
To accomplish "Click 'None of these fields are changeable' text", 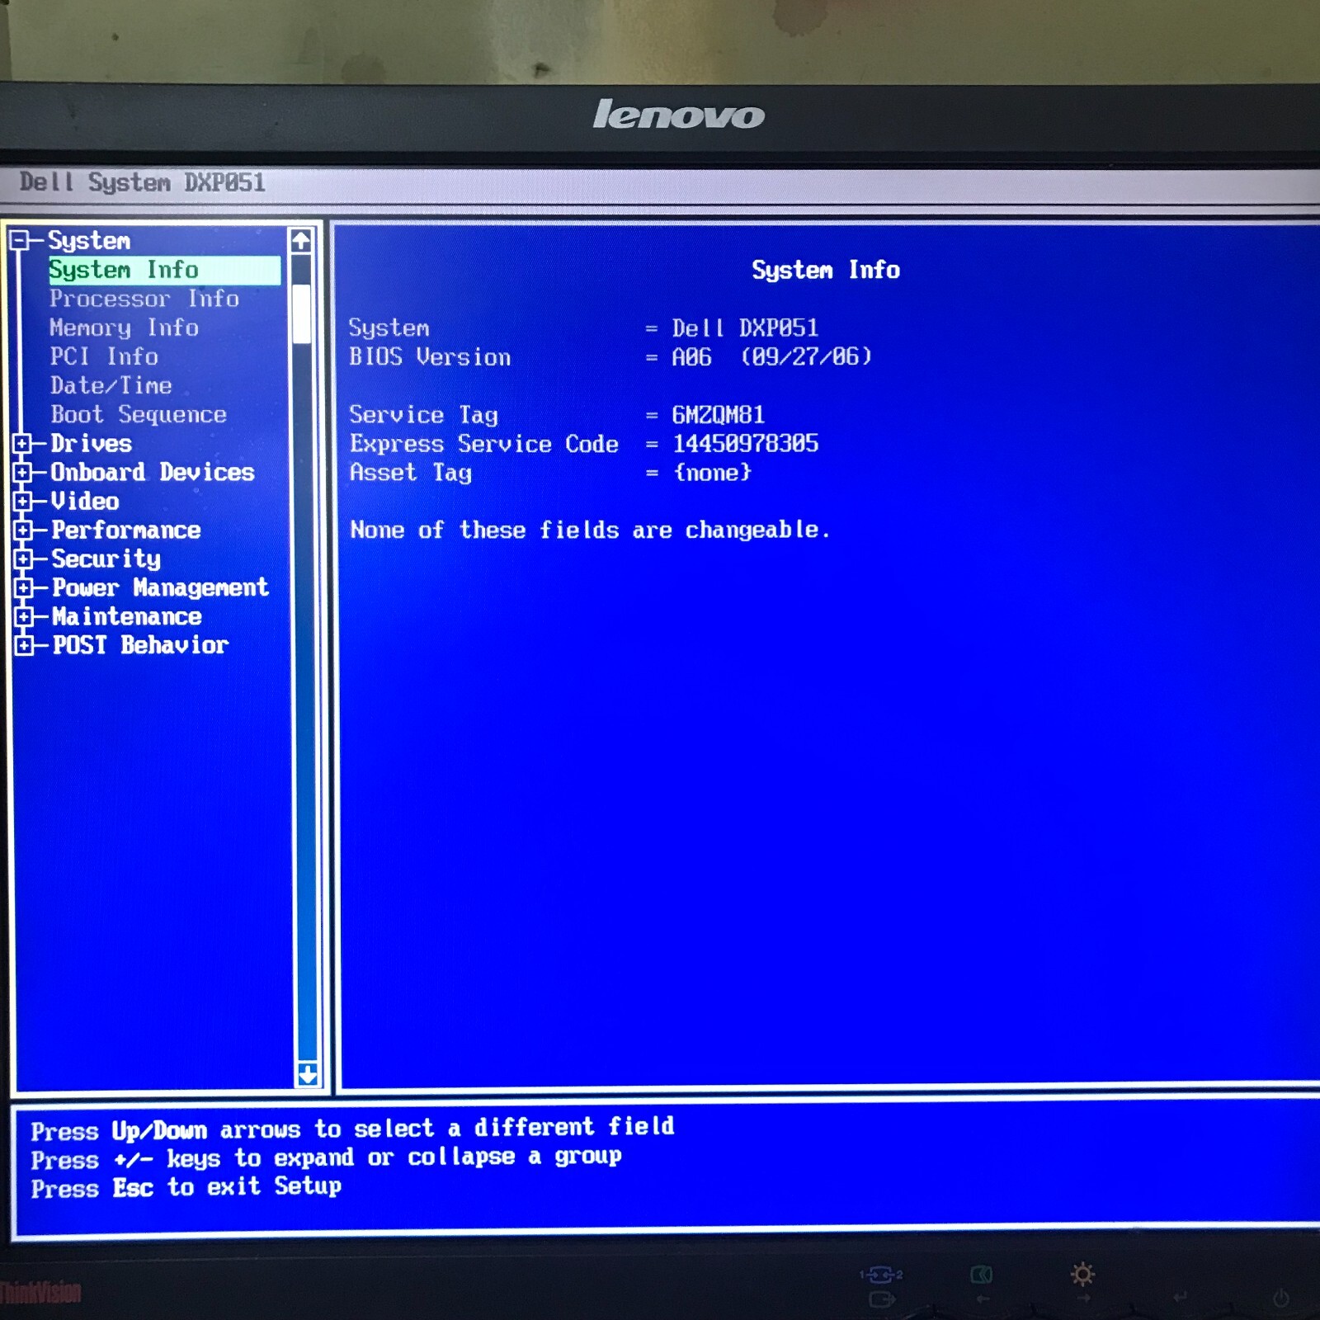I will pyautogui.click(x=590, y=530).
